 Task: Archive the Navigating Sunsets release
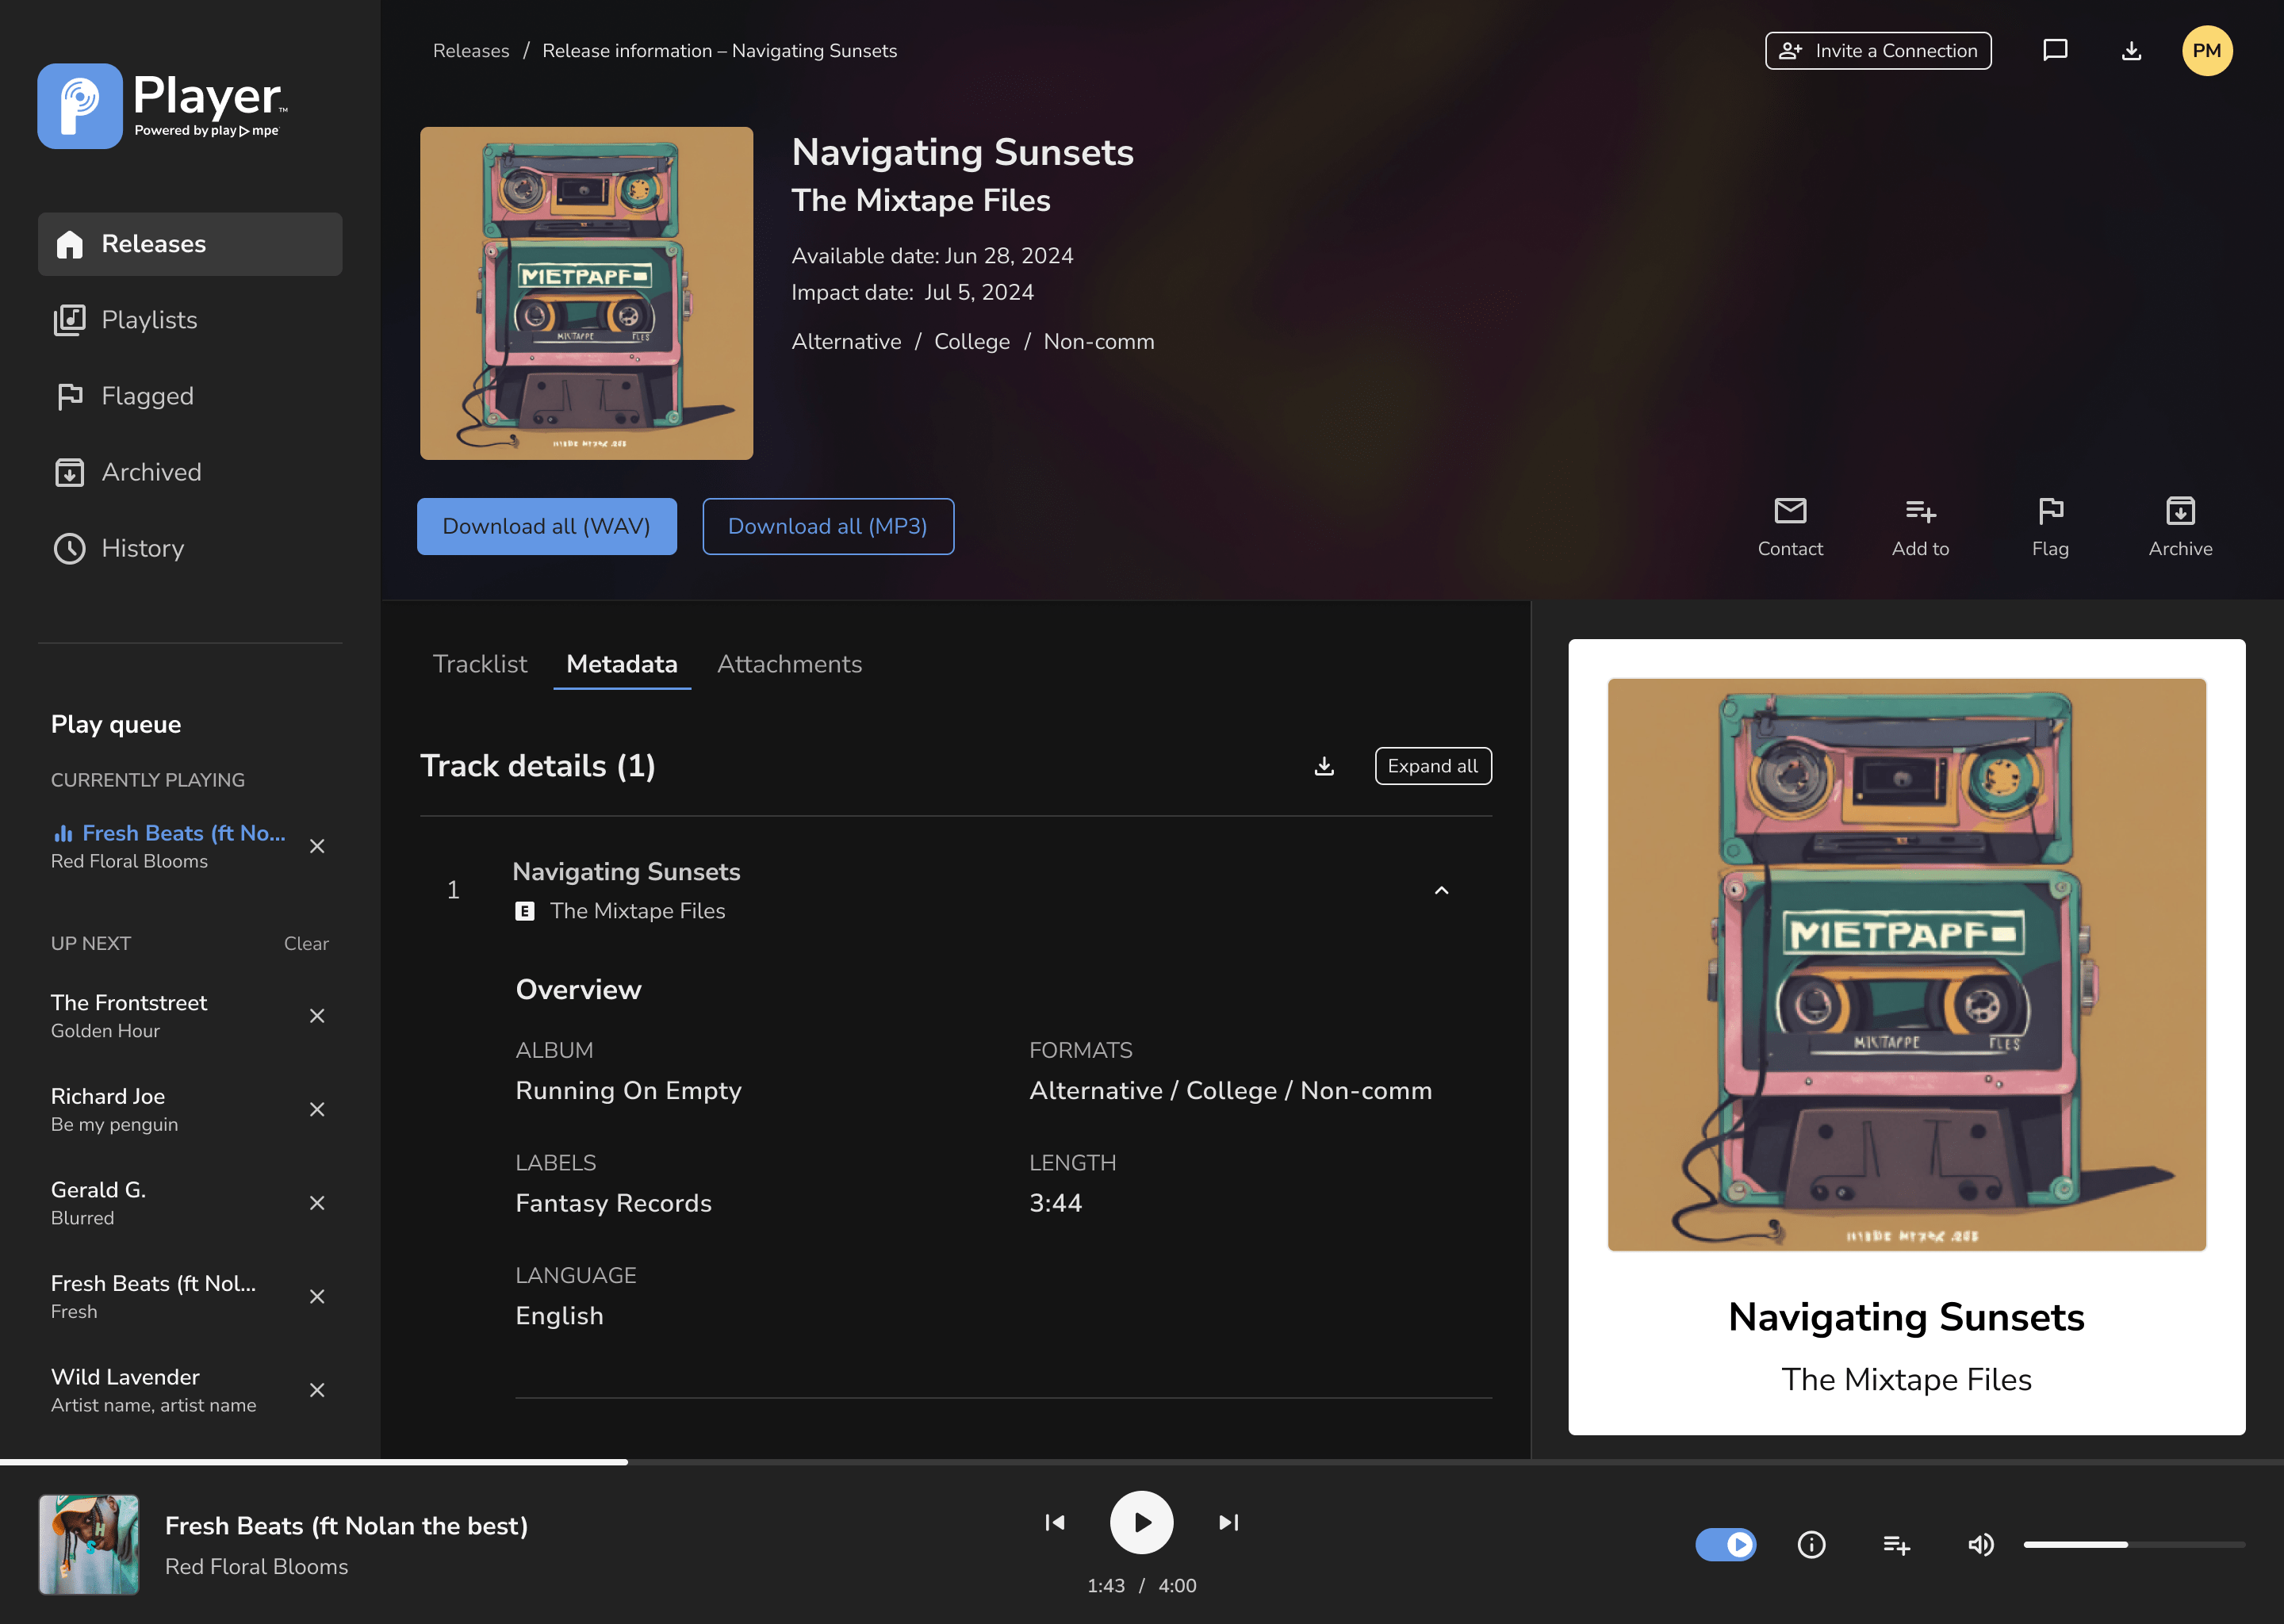click(x=2180, y=527)
